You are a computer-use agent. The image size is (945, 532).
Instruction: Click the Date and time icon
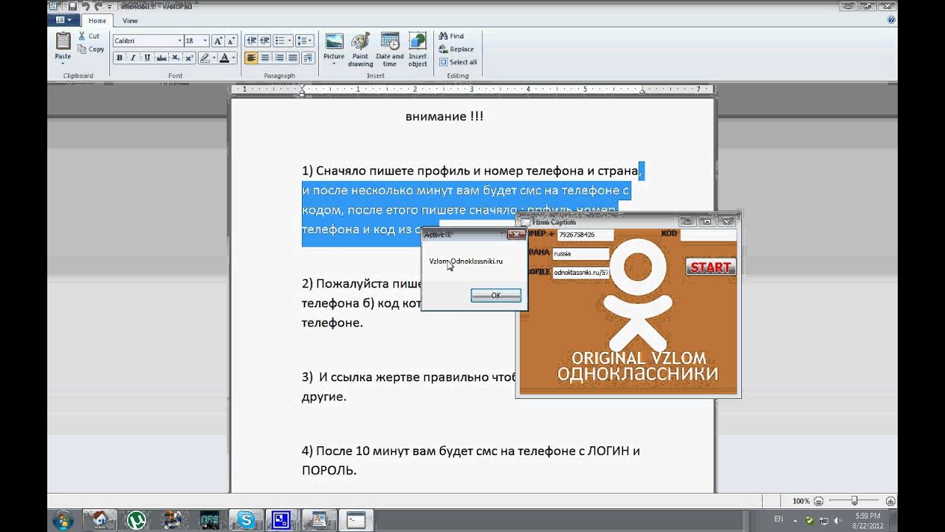(x=390, y=41)
